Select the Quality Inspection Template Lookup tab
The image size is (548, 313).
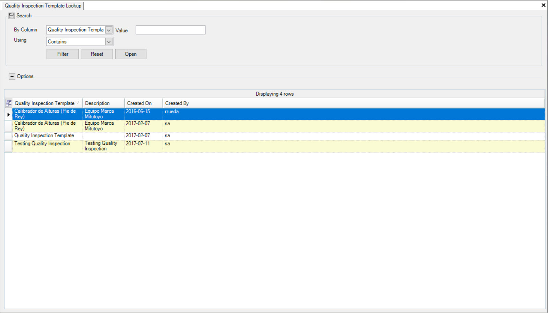coord(43,5)
